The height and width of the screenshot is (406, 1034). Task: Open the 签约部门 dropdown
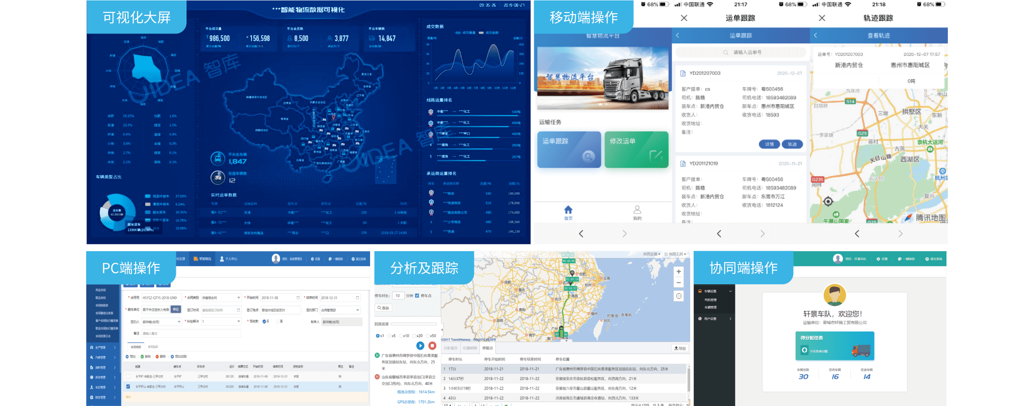click(358, 310)
